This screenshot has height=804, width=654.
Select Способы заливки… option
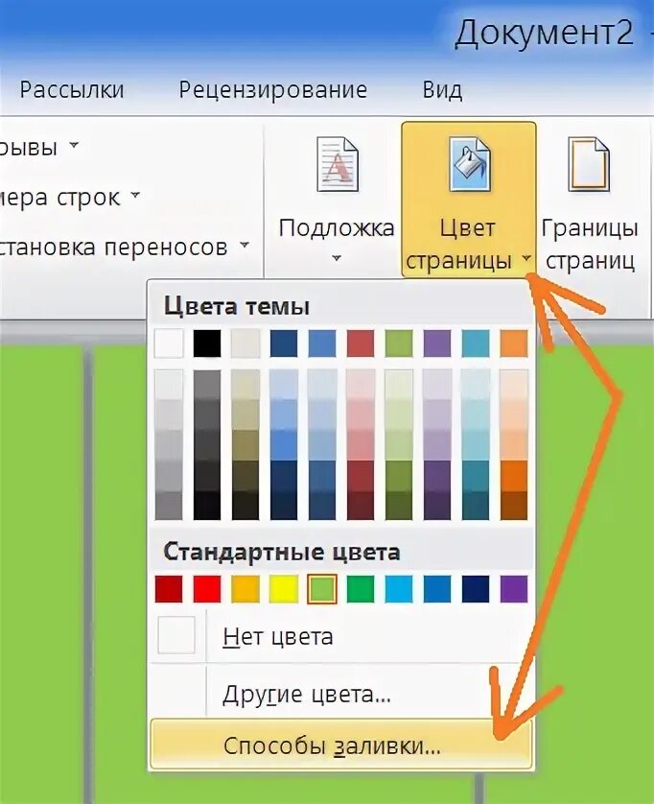[x=340, y=745]
